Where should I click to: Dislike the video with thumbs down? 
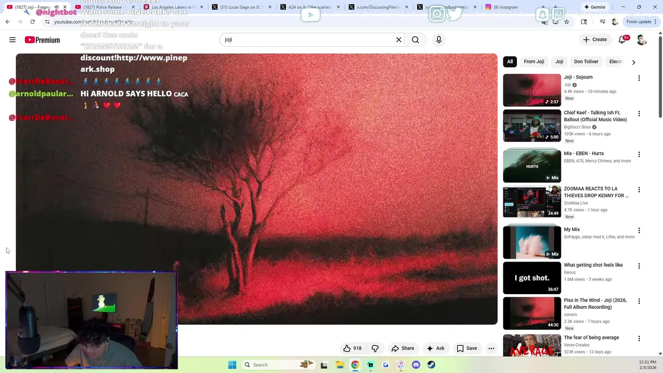coord(376,348)
